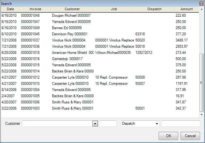Close the Search dialog window

pyautogui.click(x=202, y=3)
